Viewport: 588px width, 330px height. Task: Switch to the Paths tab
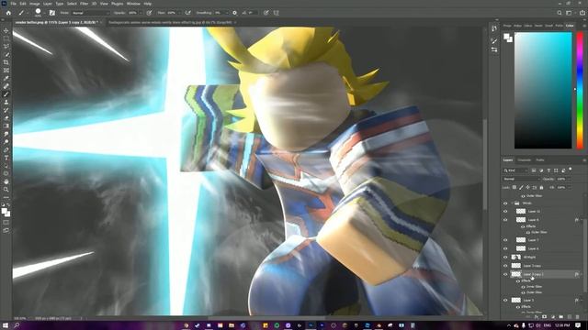coord(540,160)
